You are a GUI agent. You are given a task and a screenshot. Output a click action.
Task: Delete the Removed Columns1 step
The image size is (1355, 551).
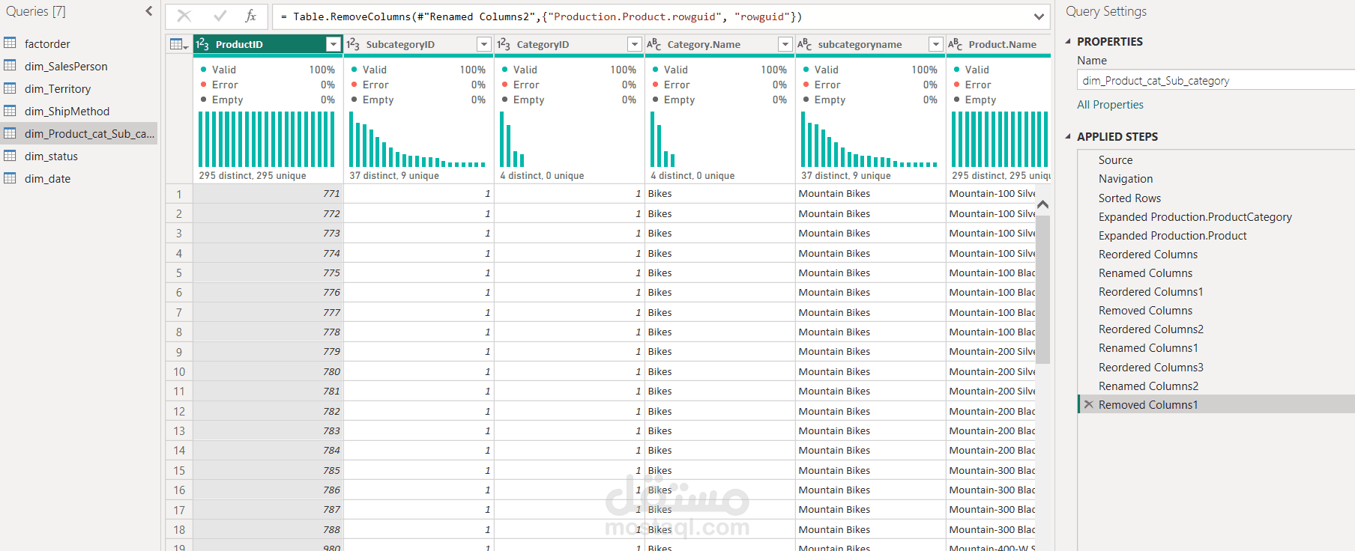coord(1089,404)
